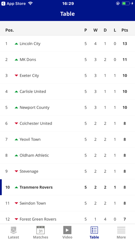The width and height of the screenshot is (135, 240).
Task: Tap the green arrow beside Lincoln City
Action: 17,44
